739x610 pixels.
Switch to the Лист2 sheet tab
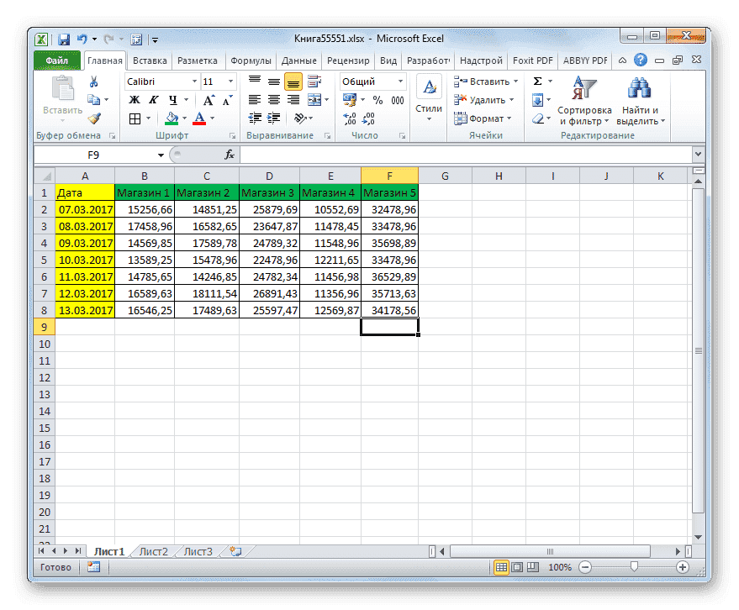(153, 551)
